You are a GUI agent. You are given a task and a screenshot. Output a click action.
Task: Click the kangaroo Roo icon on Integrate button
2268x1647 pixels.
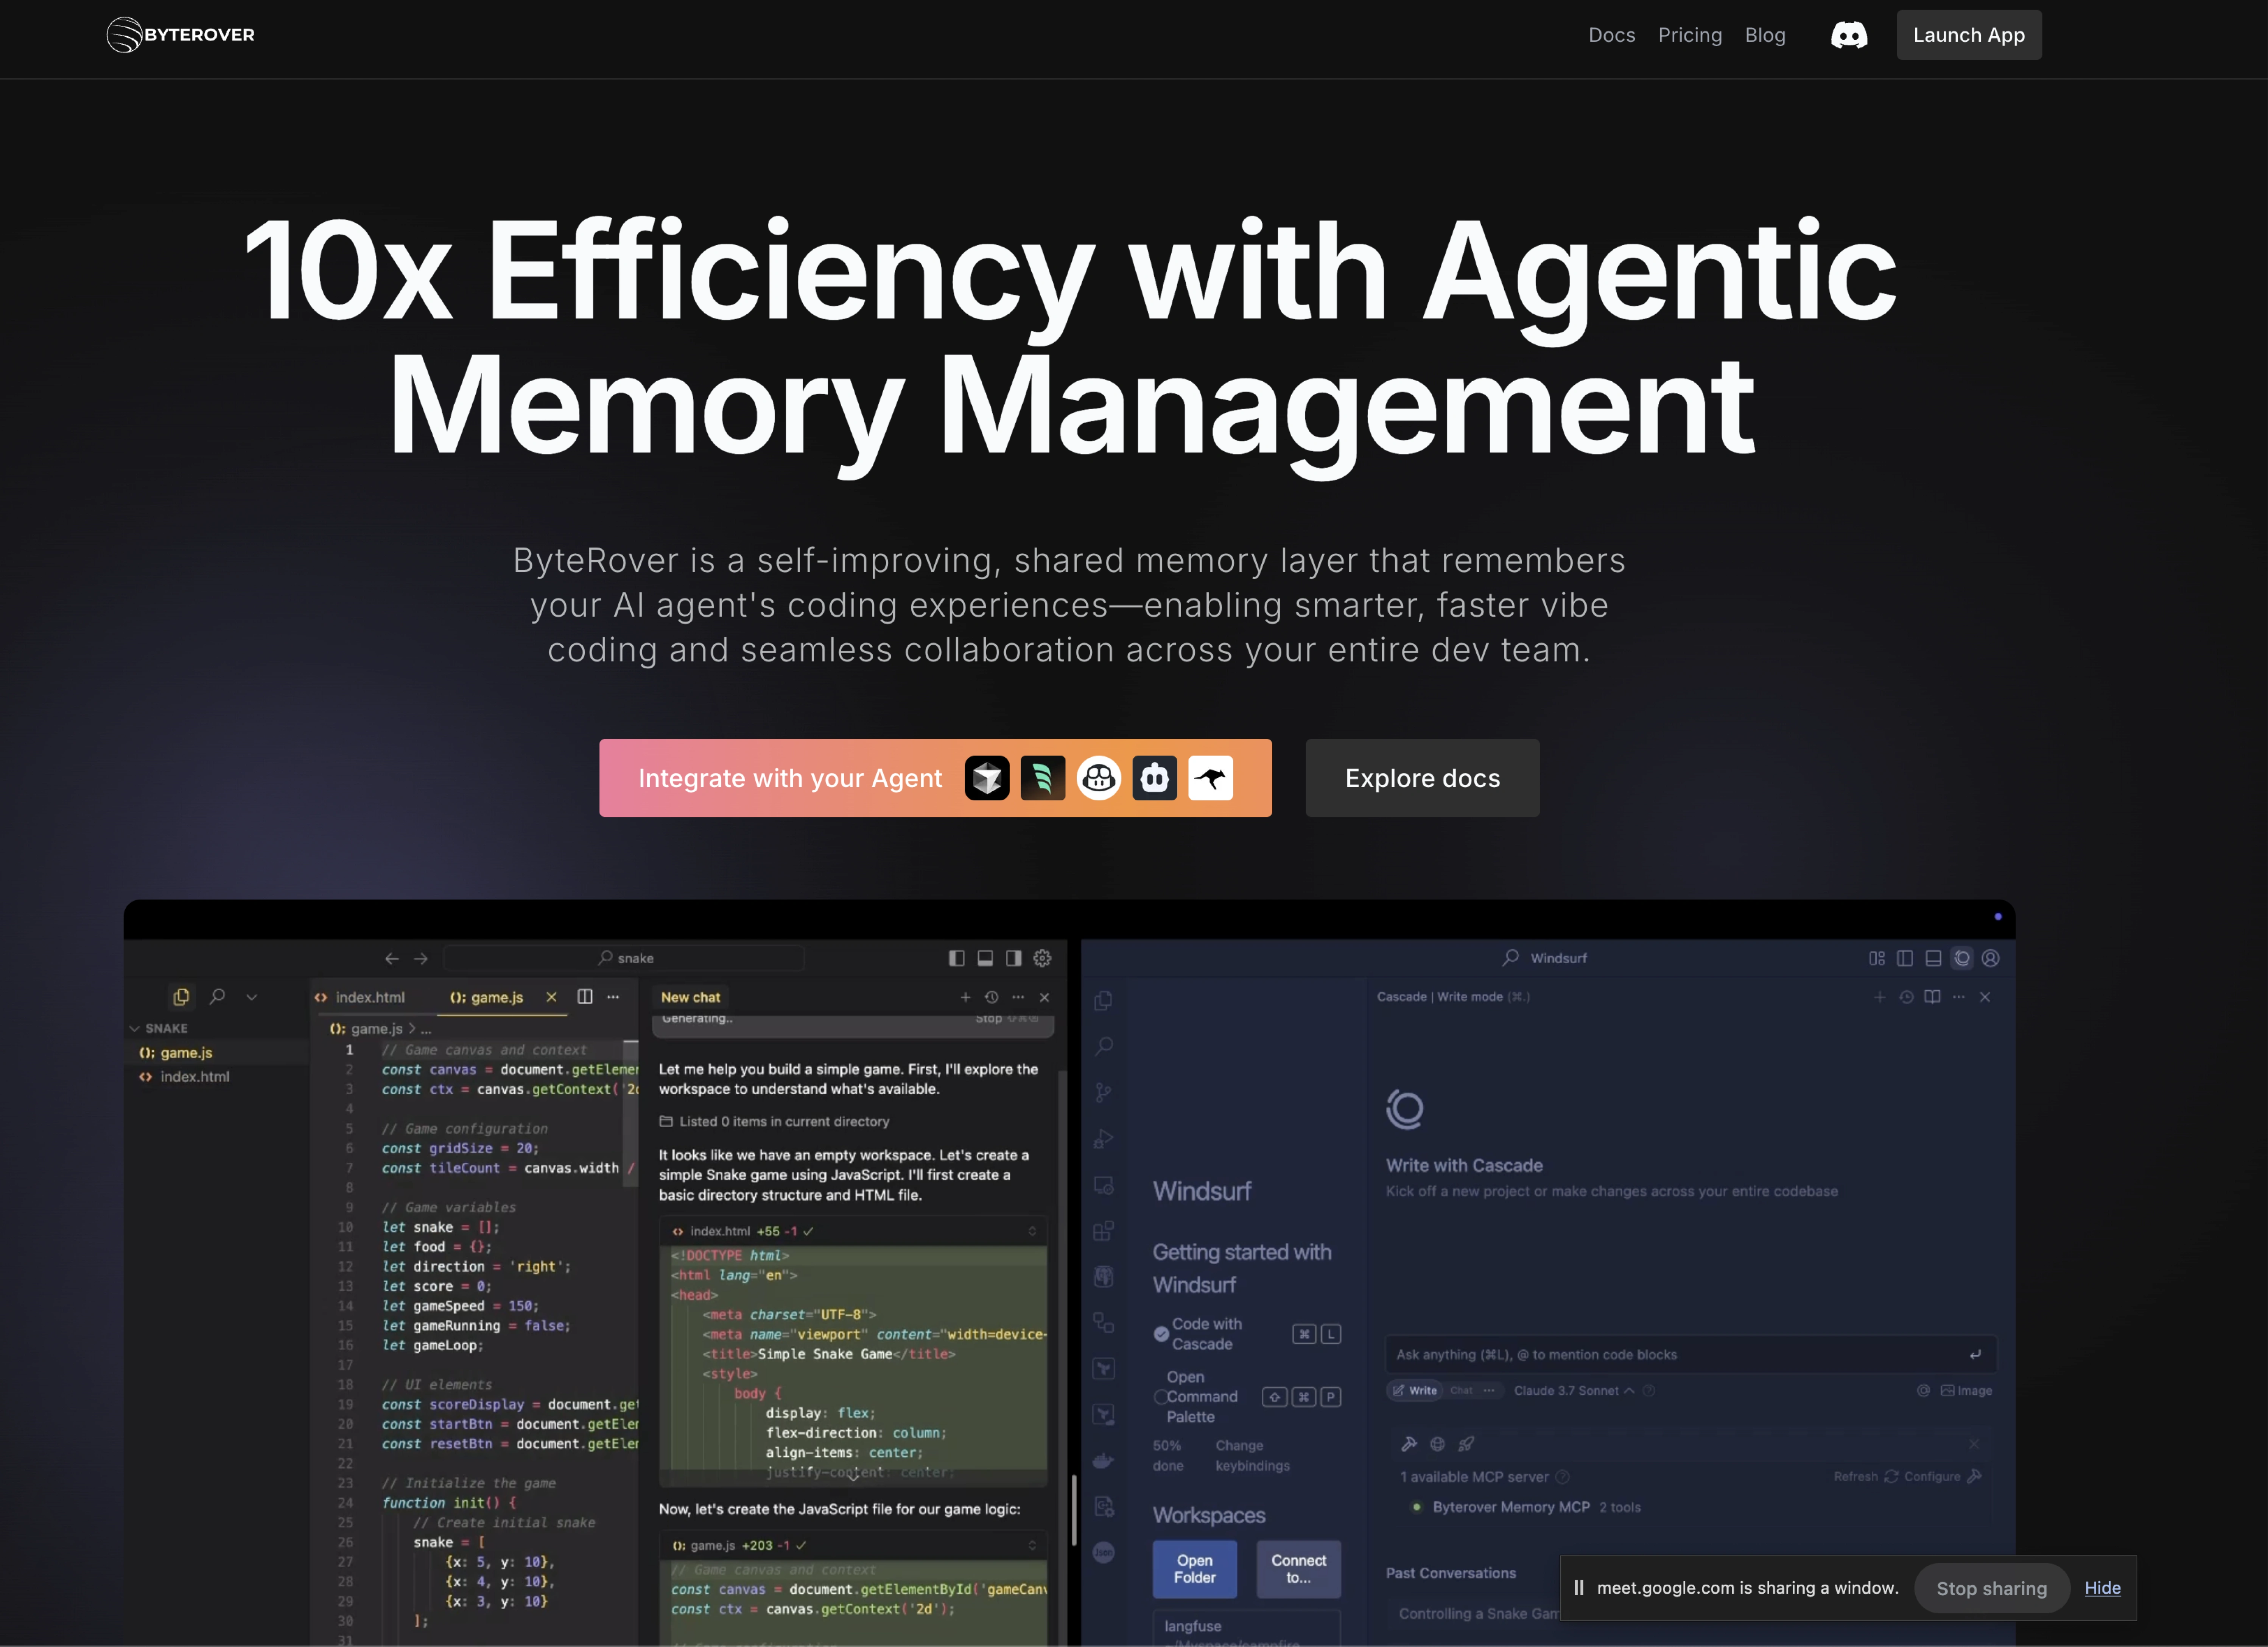click(x=1211, y=778)
